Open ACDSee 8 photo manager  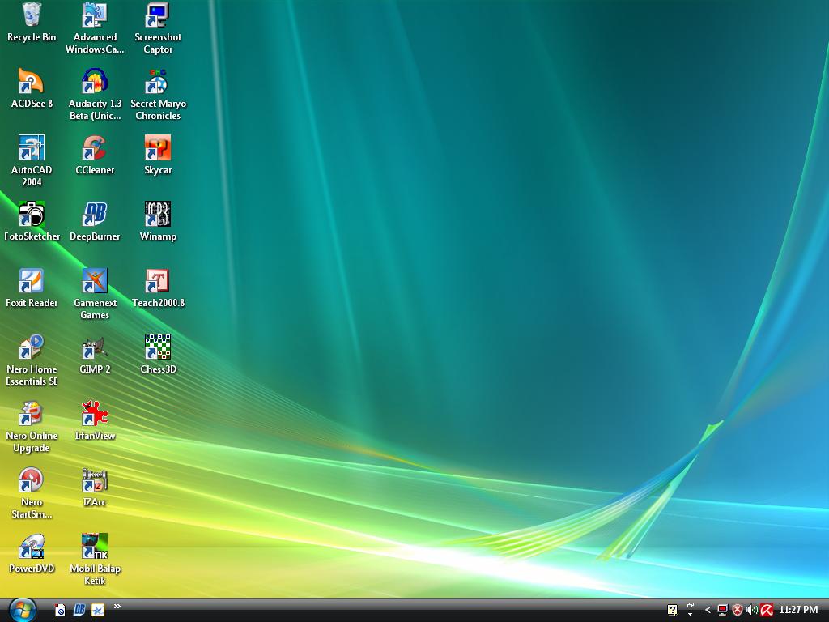click(x=32, y=81)
